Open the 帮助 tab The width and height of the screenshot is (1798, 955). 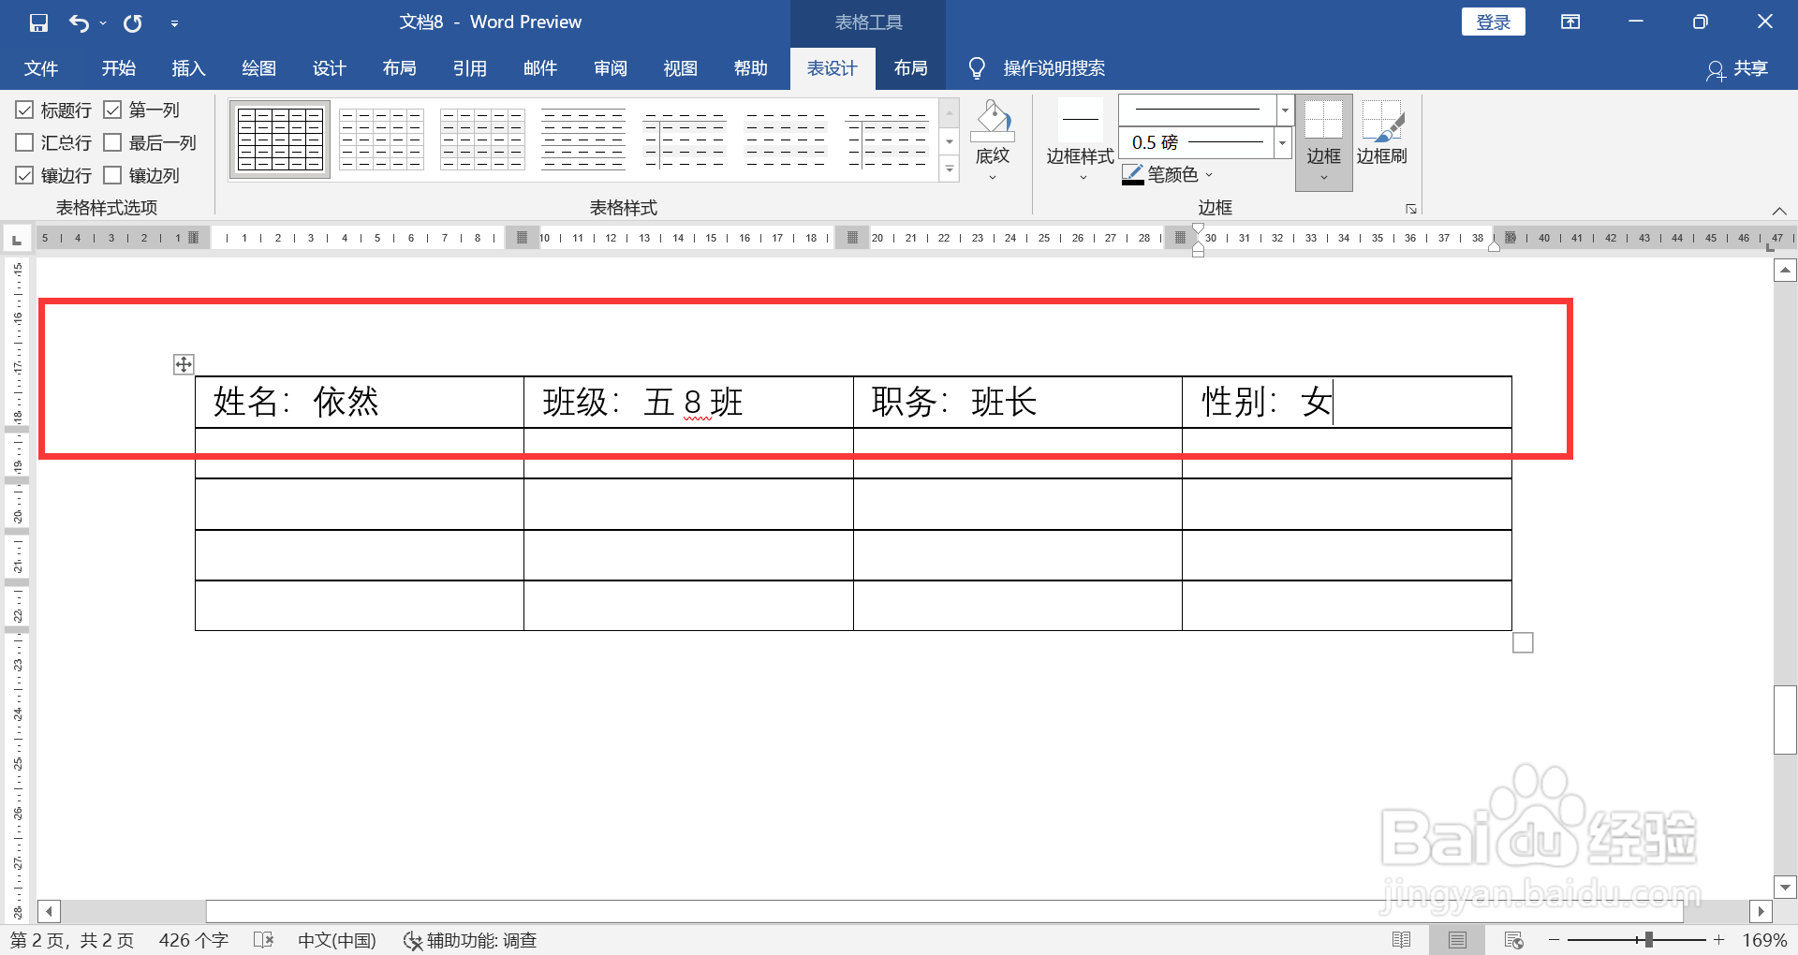750,68
